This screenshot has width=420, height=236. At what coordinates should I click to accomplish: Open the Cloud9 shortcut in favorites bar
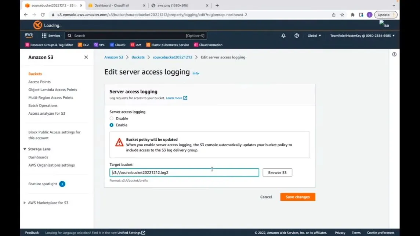117,45
